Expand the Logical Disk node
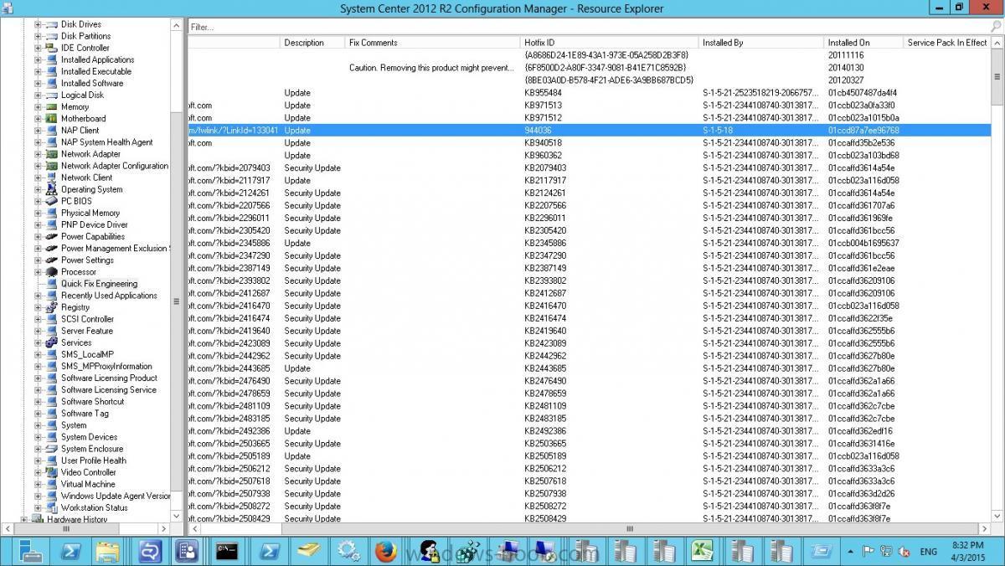Screen dimensions: 1005x566 point(38,95)
